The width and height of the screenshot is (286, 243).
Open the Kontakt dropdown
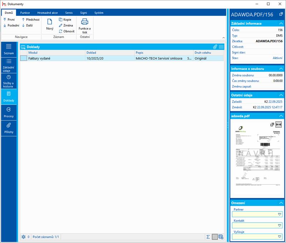[280, 225]
